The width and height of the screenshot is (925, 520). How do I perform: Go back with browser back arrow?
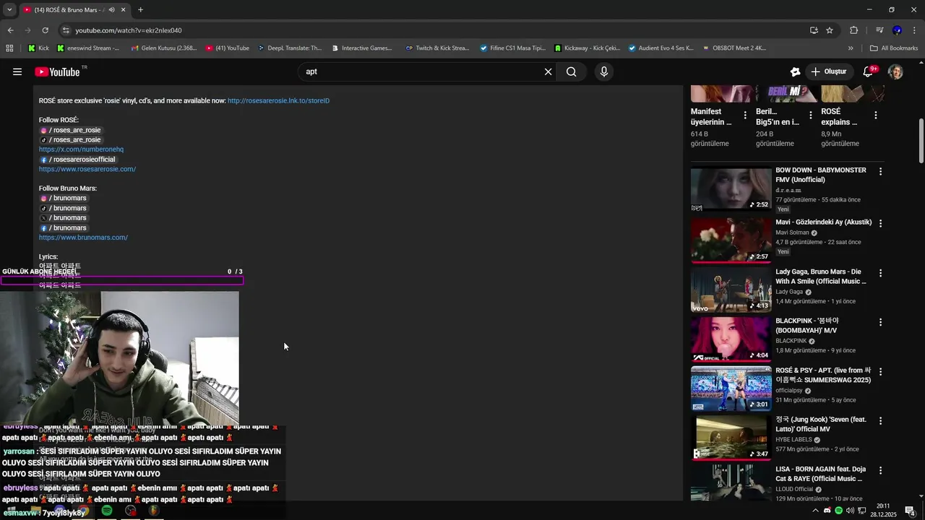[10, 30]
